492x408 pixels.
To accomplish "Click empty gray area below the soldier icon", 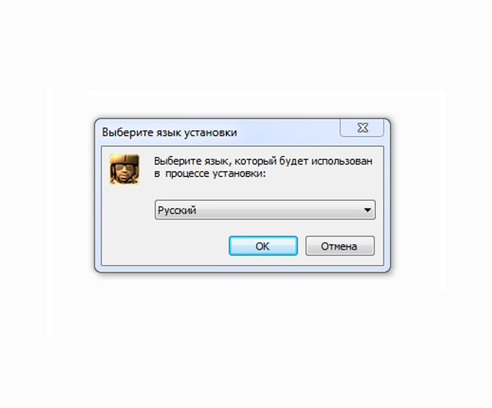I will pos(125,223).
